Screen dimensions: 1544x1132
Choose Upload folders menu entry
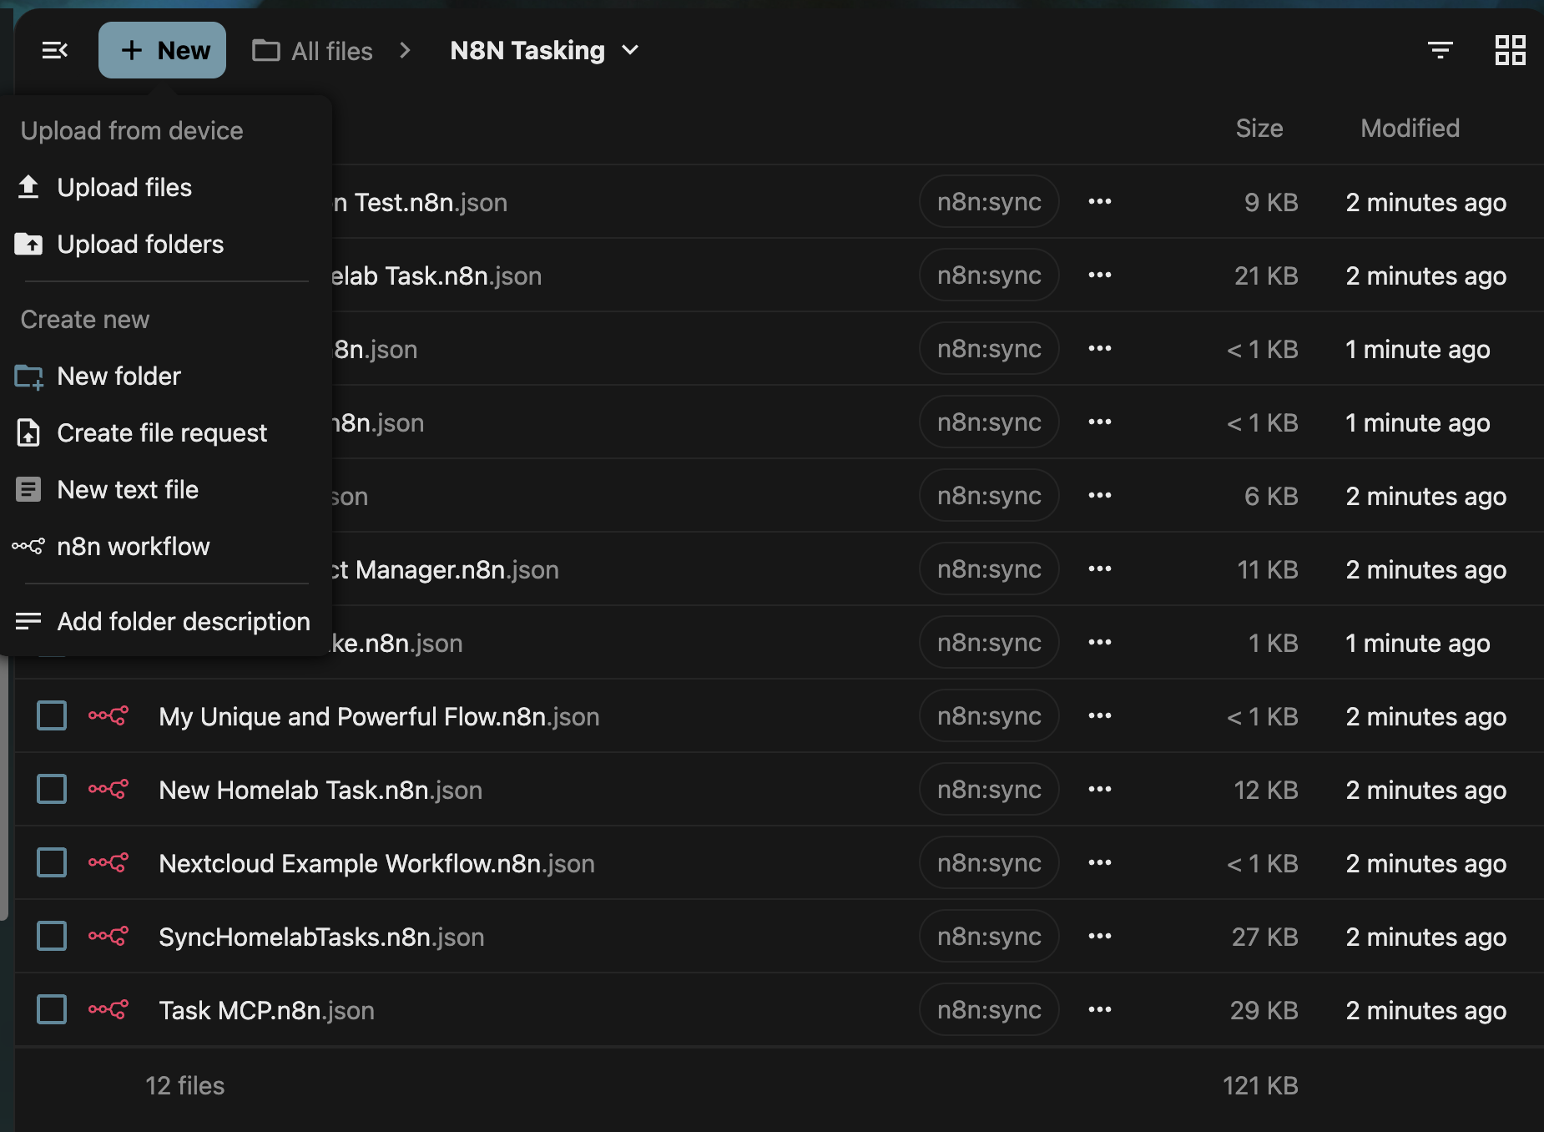click(x=163, y=244)
